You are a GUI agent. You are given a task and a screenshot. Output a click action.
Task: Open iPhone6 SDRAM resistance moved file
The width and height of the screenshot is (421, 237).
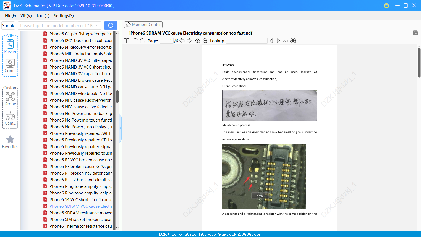(x=78, y=213)
